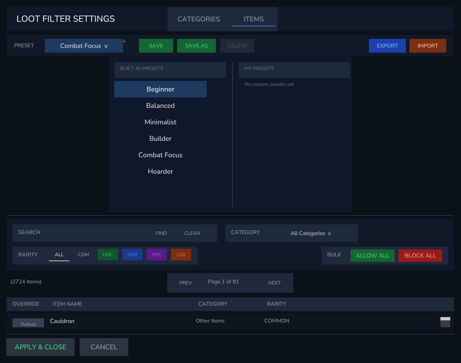Open the Items tab
The image size is (461, 363).
pos(253,19)
